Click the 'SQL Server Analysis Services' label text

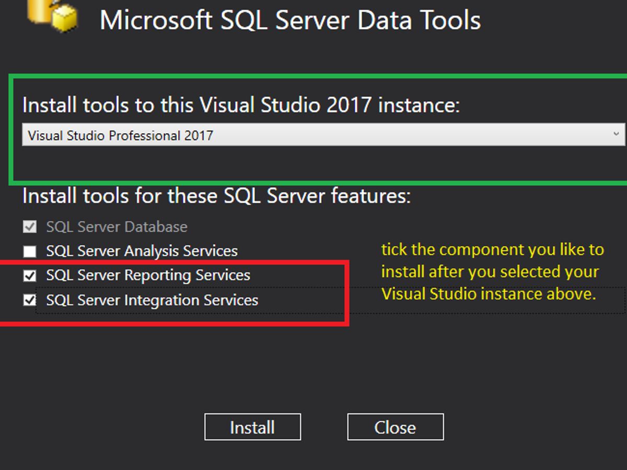coord(142,251)
